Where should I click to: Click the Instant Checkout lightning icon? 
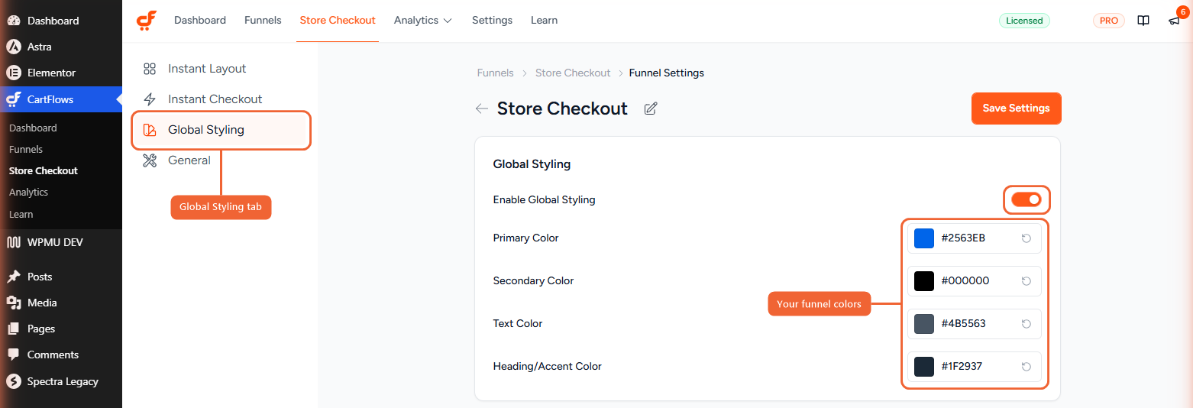[x=150, y=99]
